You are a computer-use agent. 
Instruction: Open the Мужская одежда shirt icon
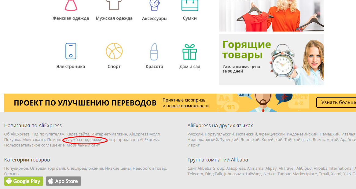click(114, 5)
